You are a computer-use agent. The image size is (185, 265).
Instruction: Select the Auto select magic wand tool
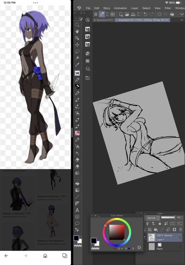[77, 58]
